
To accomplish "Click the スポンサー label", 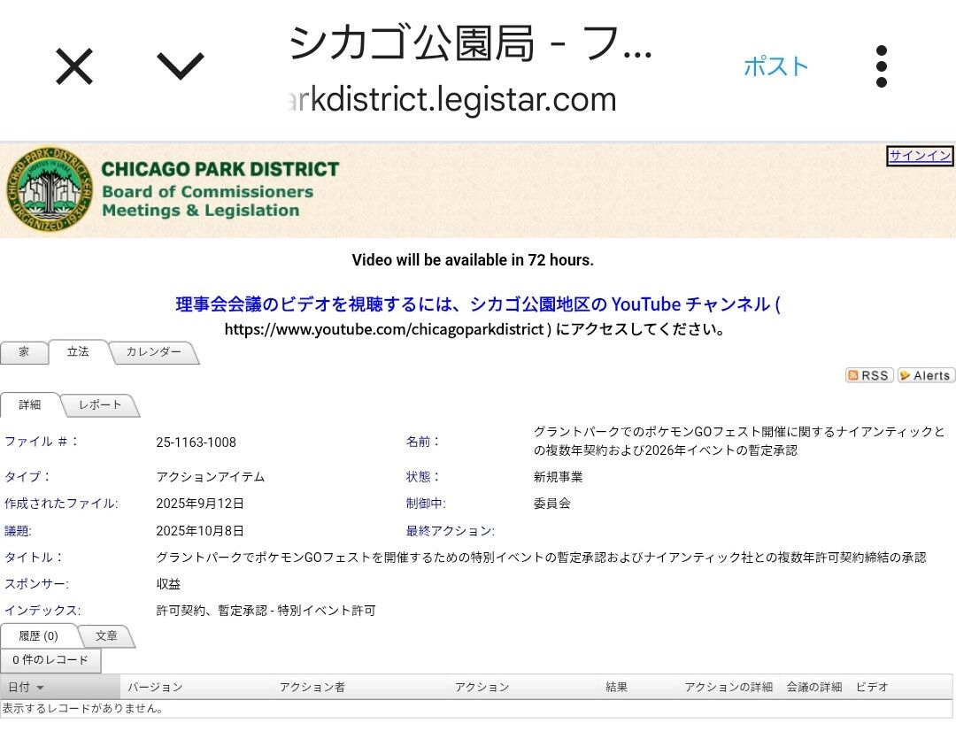I will [x=36, y=584].
